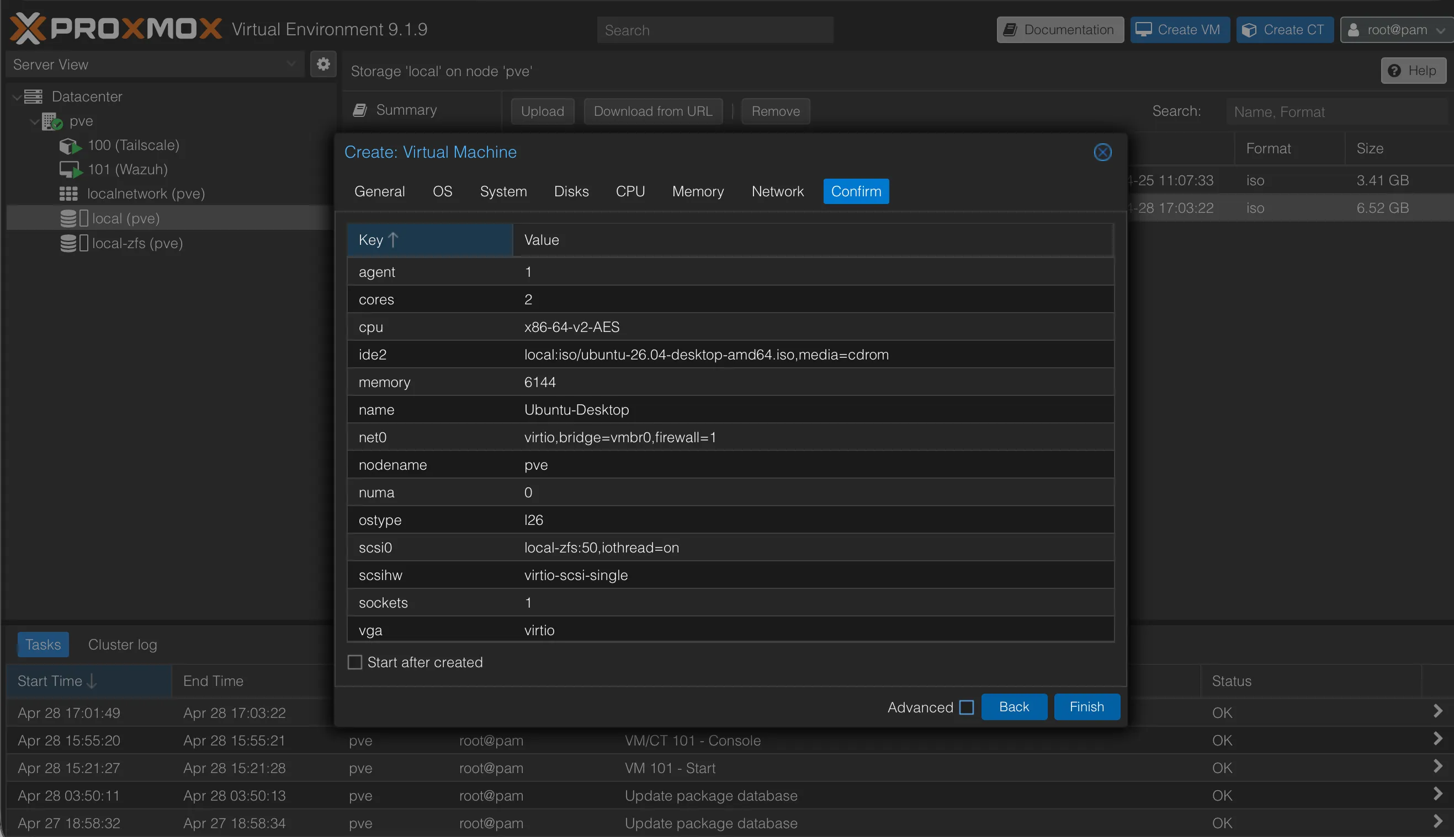The image size is (1454, 837).
Task: Select the net0 row value
Action: coord(620,437)
